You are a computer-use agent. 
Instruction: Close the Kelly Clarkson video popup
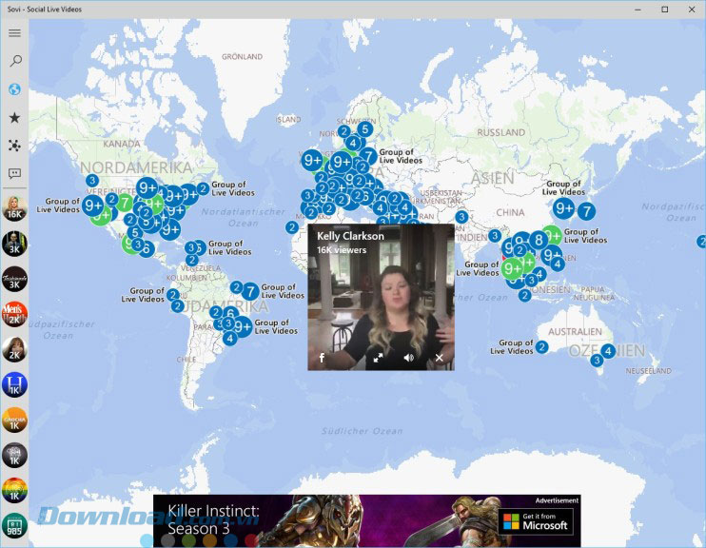pyautogui.click(x=439, y=358)
